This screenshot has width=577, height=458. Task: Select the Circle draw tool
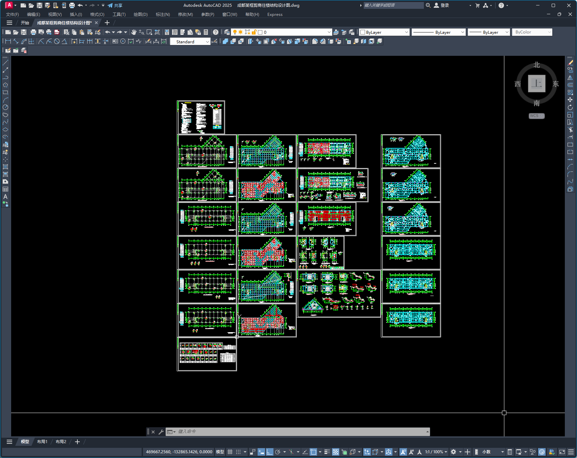[x=5, y=107]
